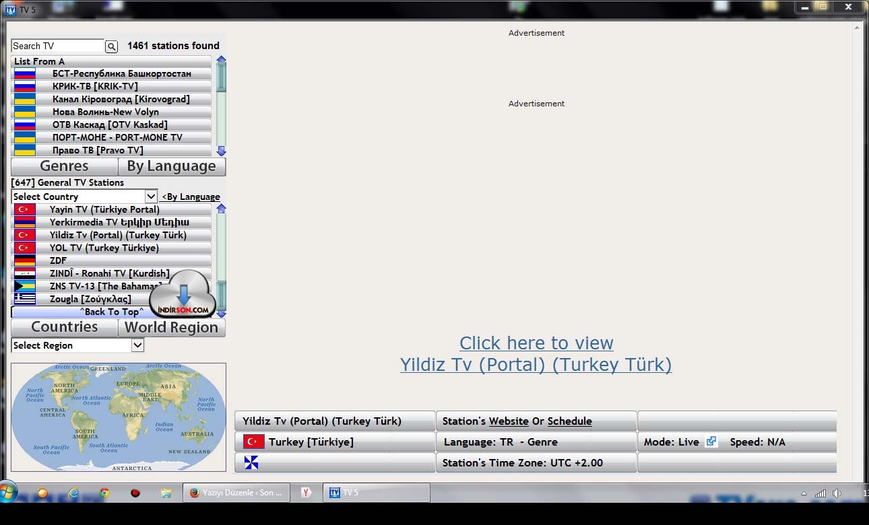Click the red record icon in the taskbar
This screenshot has width=869, height=525.
135,493
